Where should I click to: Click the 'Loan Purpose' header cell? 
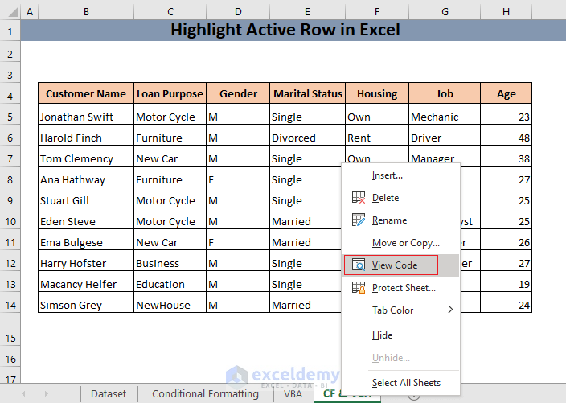click(x=170, y=93)
